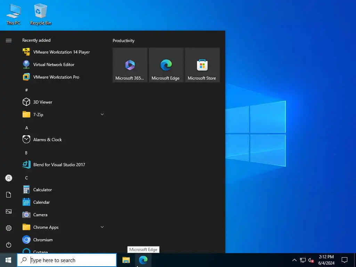356x267 pixels.
Task: Open File Explorer from taskbar
Action: click(126, 260)
